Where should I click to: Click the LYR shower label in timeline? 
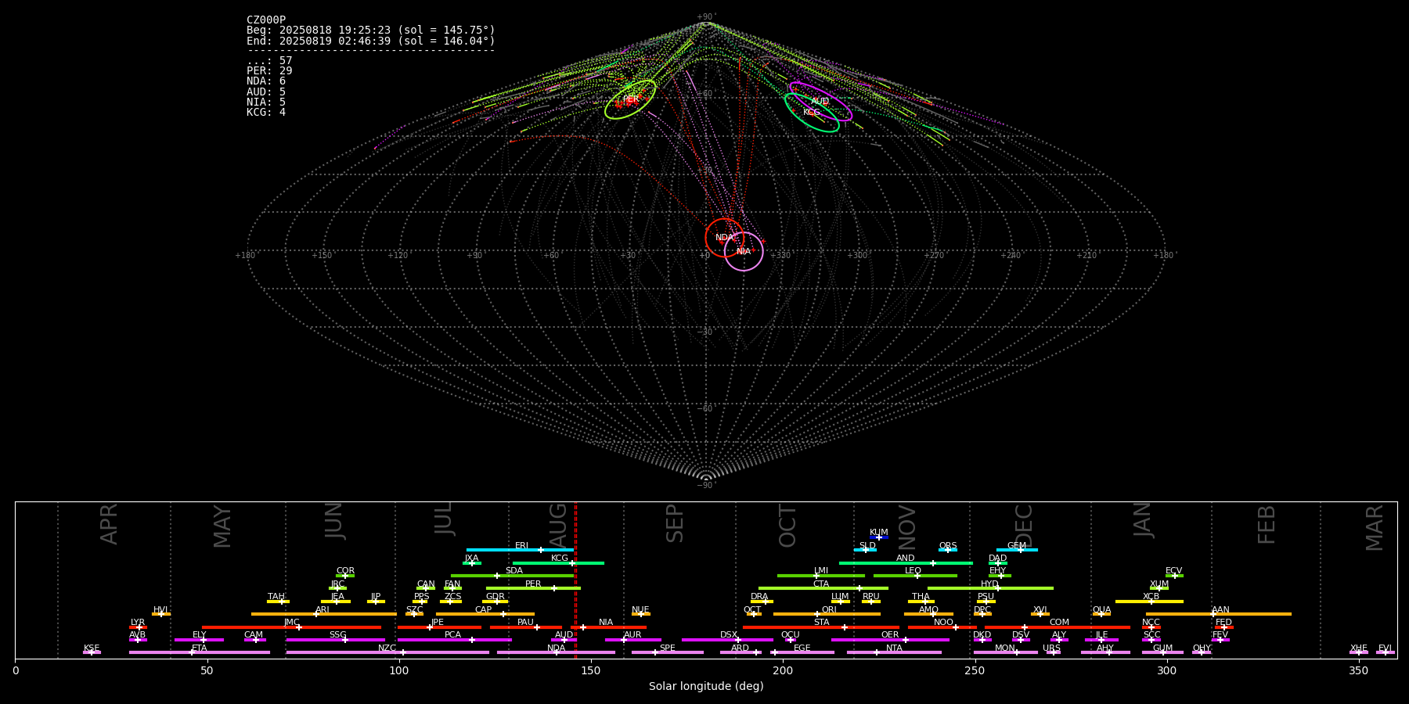(x=138, y=623)
